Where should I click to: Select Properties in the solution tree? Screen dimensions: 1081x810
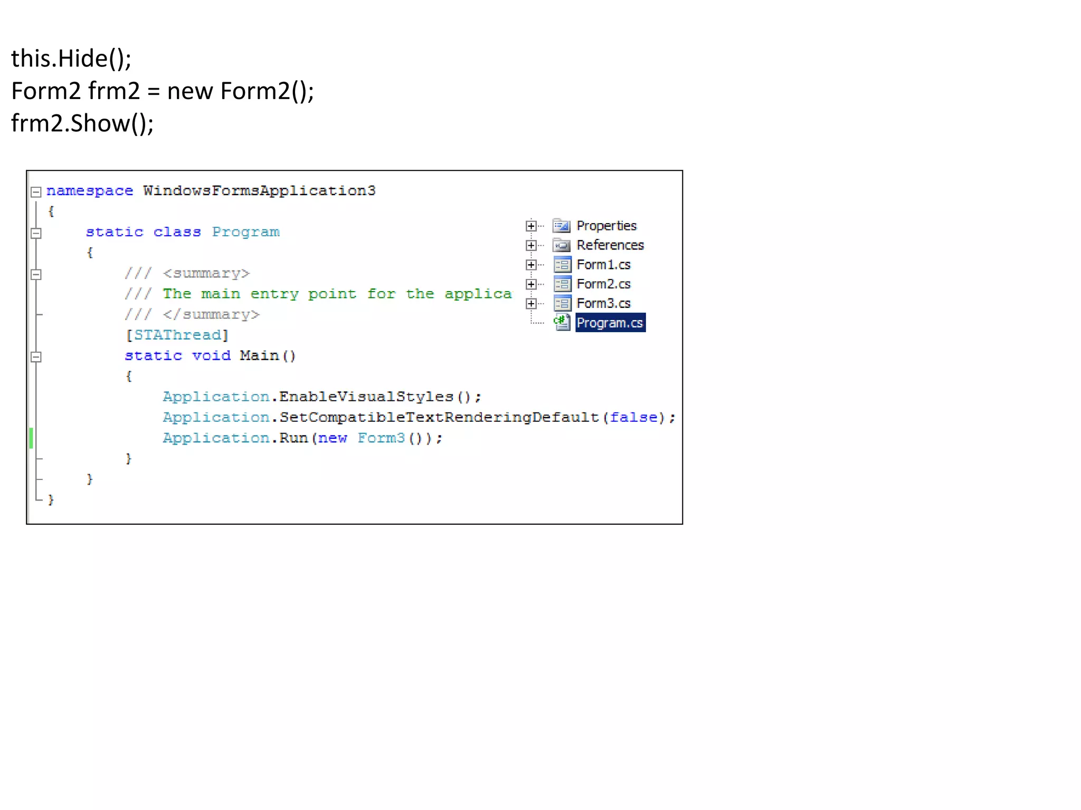606,226
